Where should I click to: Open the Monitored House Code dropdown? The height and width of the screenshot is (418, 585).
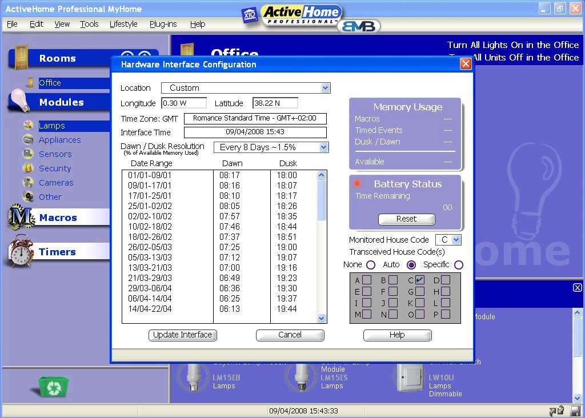456,240
